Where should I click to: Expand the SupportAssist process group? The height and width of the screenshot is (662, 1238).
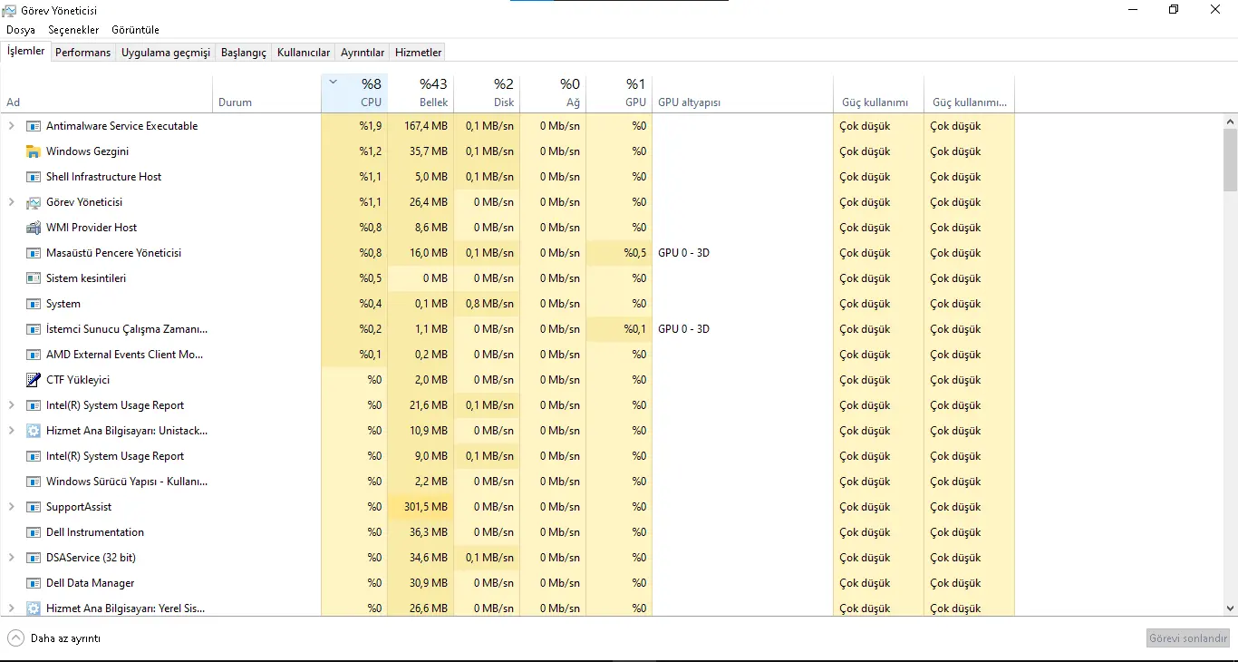[x=11, y=507]
